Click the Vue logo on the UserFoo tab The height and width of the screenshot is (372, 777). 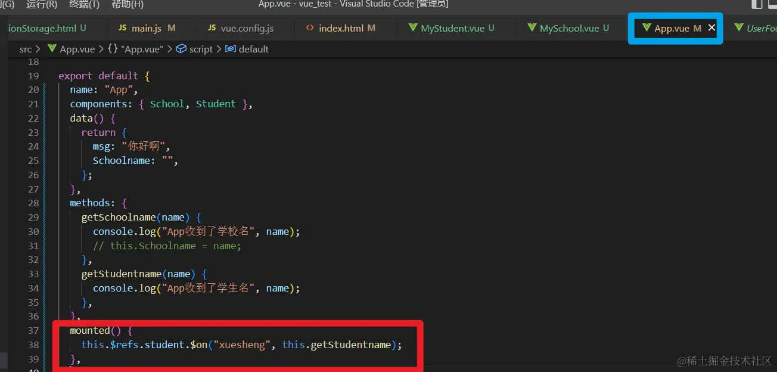(739, 28)
